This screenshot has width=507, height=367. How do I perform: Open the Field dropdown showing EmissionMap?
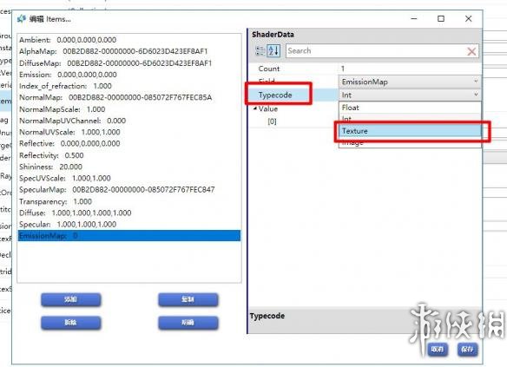410,82
